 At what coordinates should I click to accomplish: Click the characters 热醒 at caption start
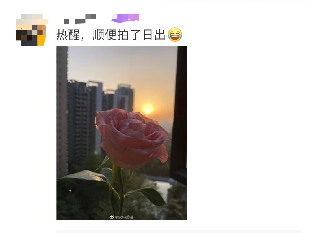[68, 35]
